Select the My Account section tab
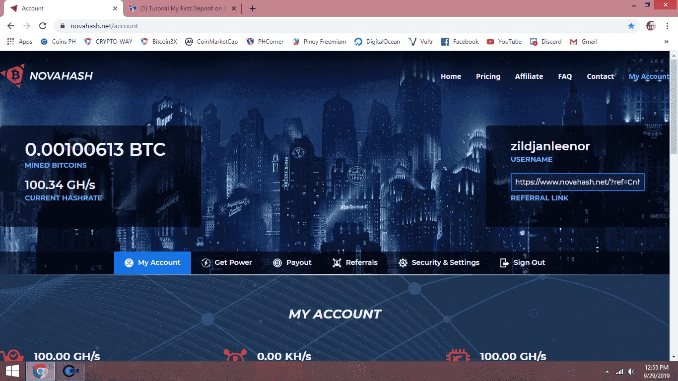Viewport: 678px width, 381px height. pyautogui.click(x=152, y=262)
